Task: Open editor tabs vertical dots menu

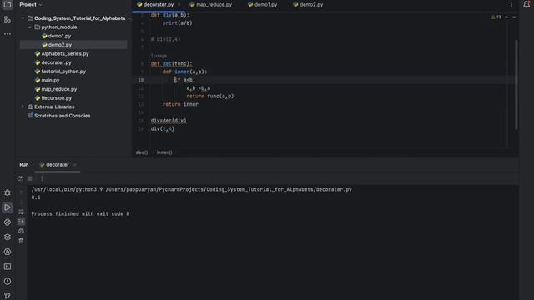Action: pos(511,4)
